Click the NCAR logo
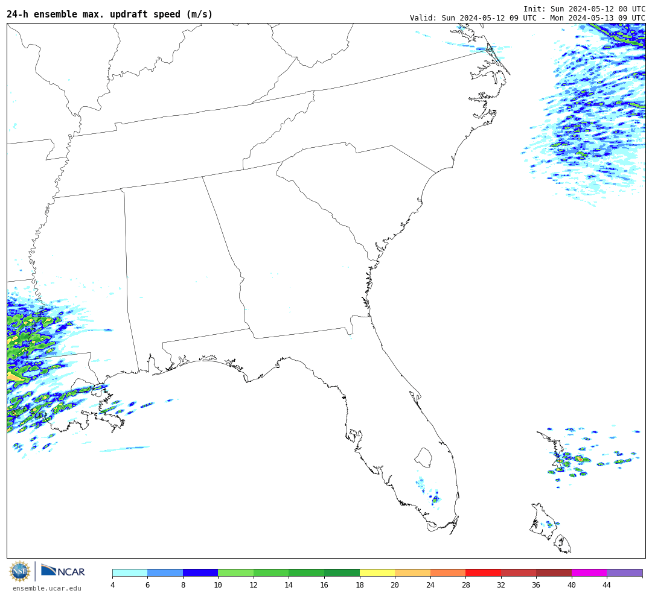This screenshot has width=652, height=596. [63, 571]
